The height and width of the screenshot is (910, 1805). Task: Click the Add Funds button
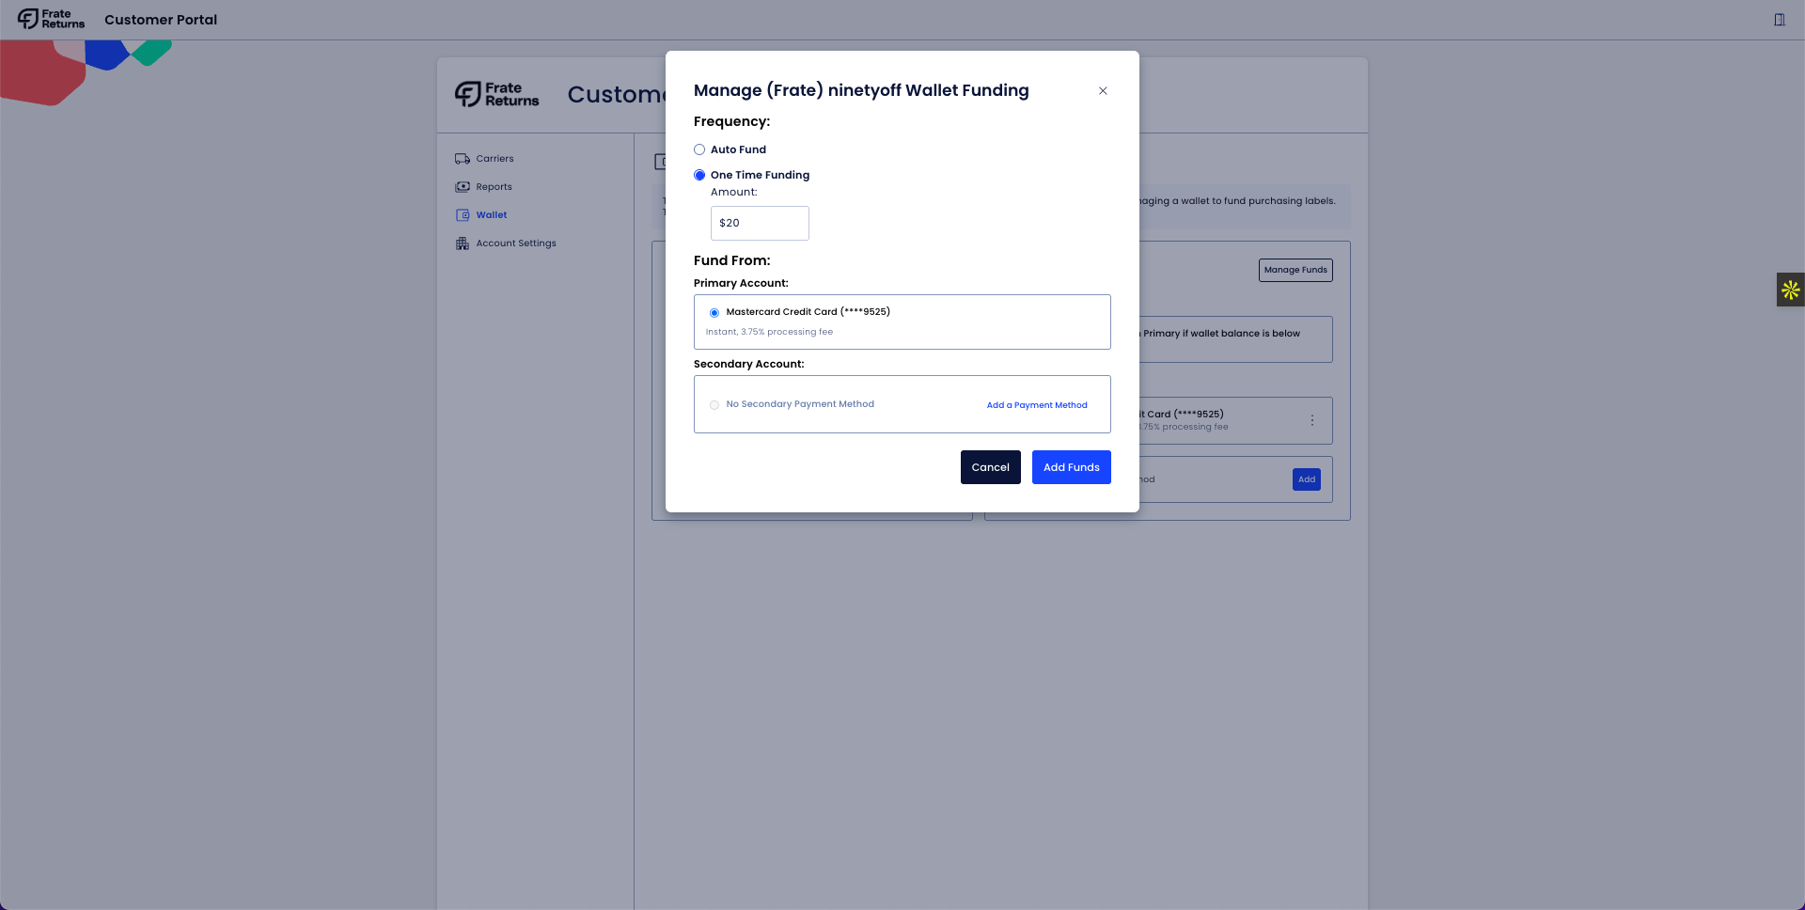(1072, 467)
